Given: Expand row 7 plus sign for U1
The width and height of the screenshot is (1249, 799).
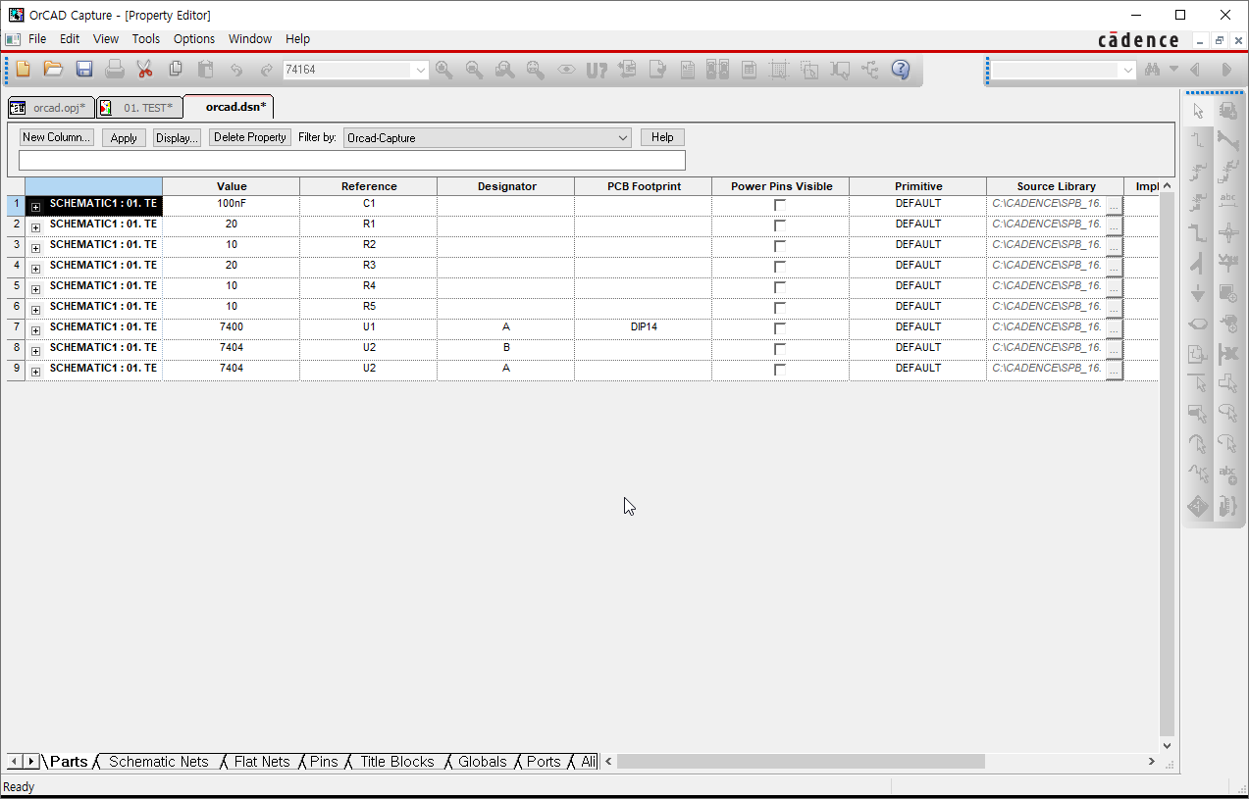Looking at the screenshot, I should (35, 330).
